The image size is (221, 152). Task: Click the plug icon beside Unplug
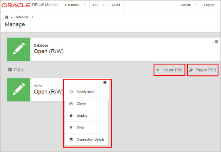pos(71,116)
